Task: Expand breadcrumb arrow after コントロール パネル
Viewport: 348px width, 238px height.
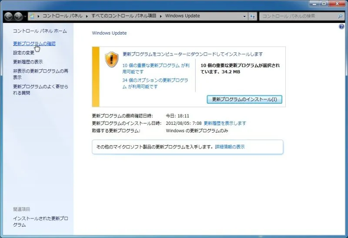Action: point(87,16)
